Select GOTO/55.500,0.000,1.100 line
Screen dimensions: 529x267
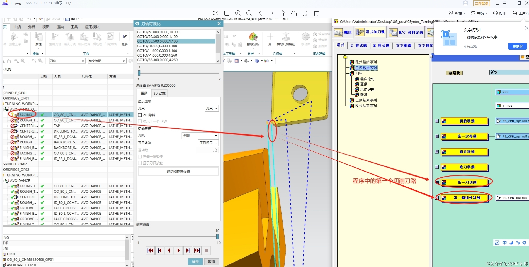pos(176,41)
